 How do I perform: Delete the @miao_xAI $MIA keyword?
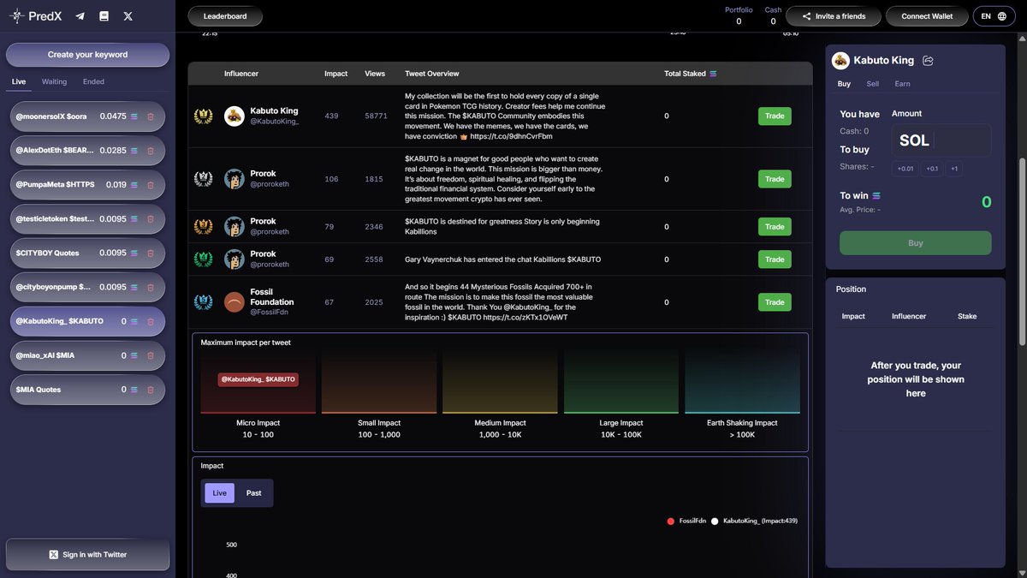(x=151, y=355)
